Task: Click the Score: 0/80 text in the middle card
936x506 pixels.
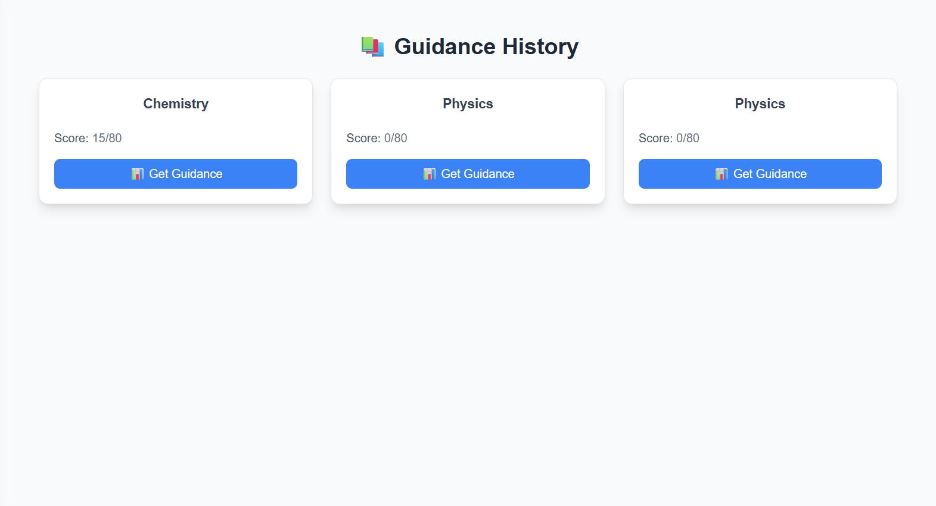Action: click(x=377, y=138)
